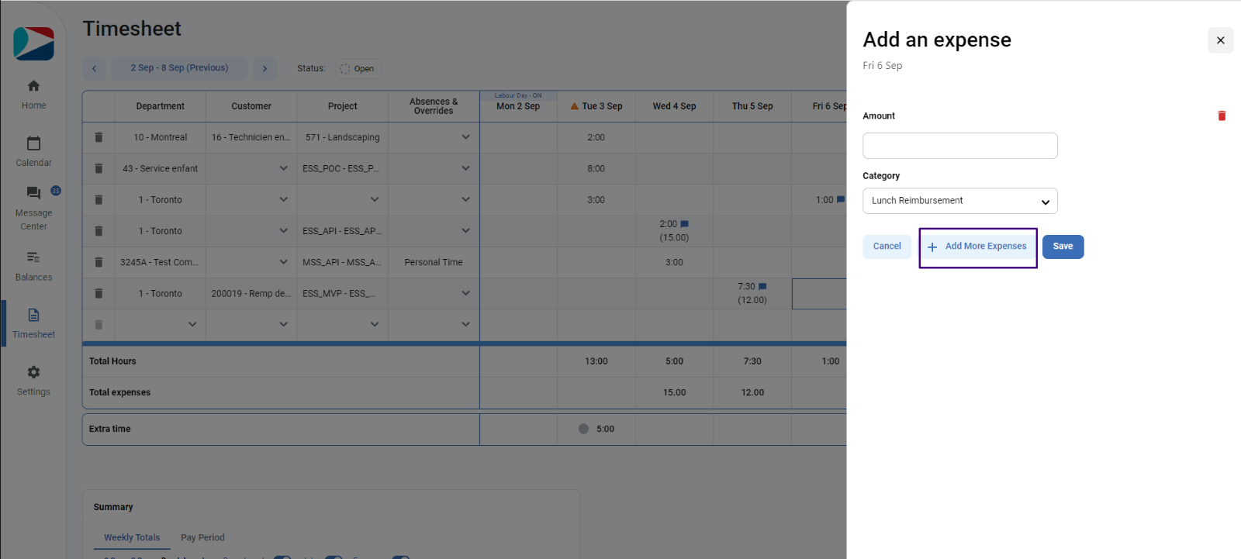Viewport: 1241px width, 559px height.
Task: Click the Open status indicator
Action: pyautogui.click(x=358, y=68)
